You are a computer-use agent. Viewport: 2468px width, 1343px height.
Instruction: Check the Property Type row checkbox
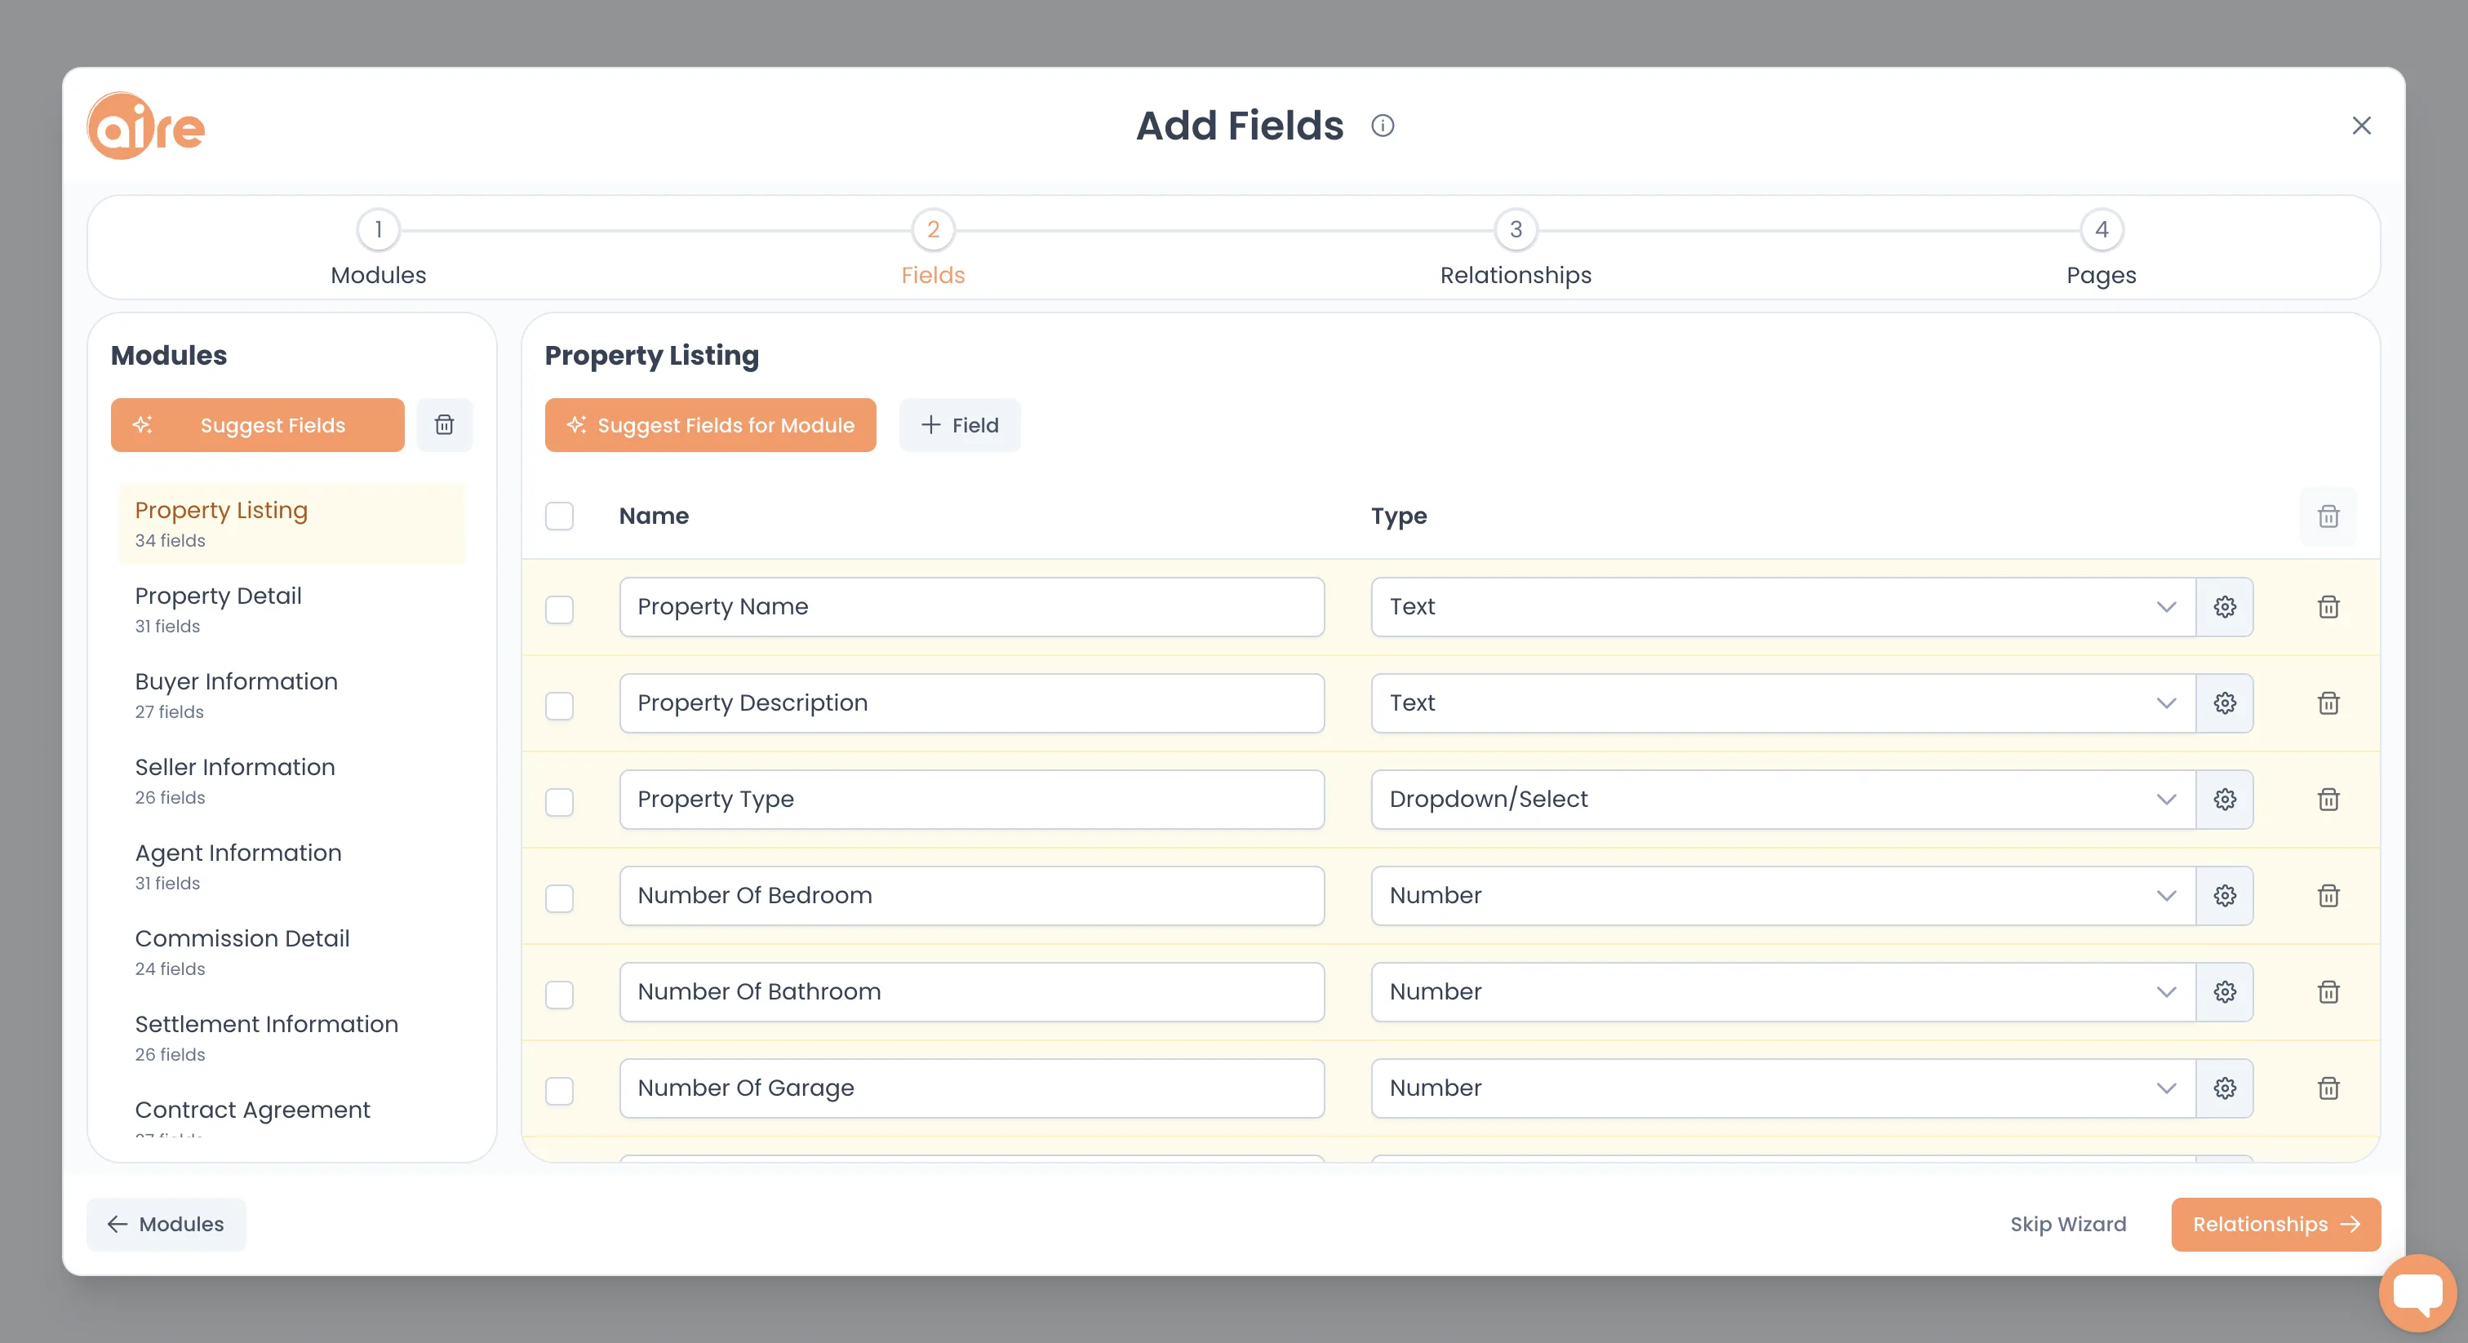[x=560, y=802]
